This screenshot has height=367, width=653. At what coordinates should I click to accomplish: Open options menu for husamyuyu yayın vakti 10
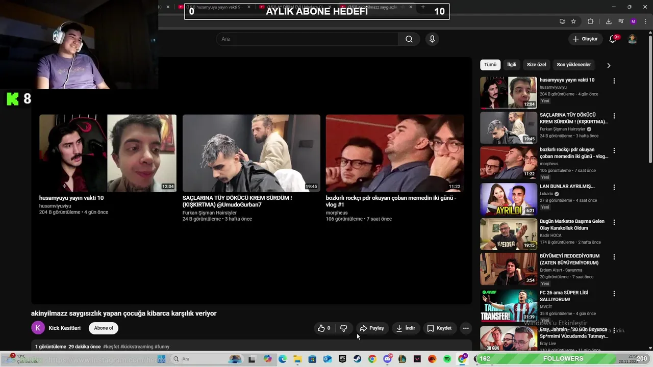(614, 81)
